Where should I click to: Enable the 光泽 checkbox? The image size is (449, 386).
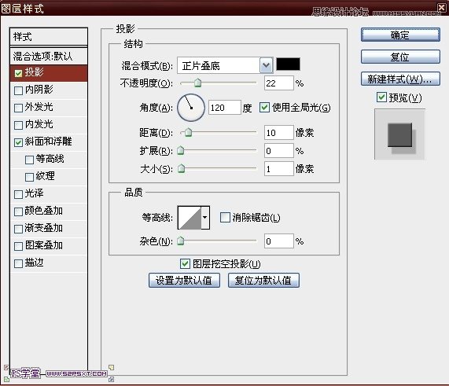coord(18,194)
